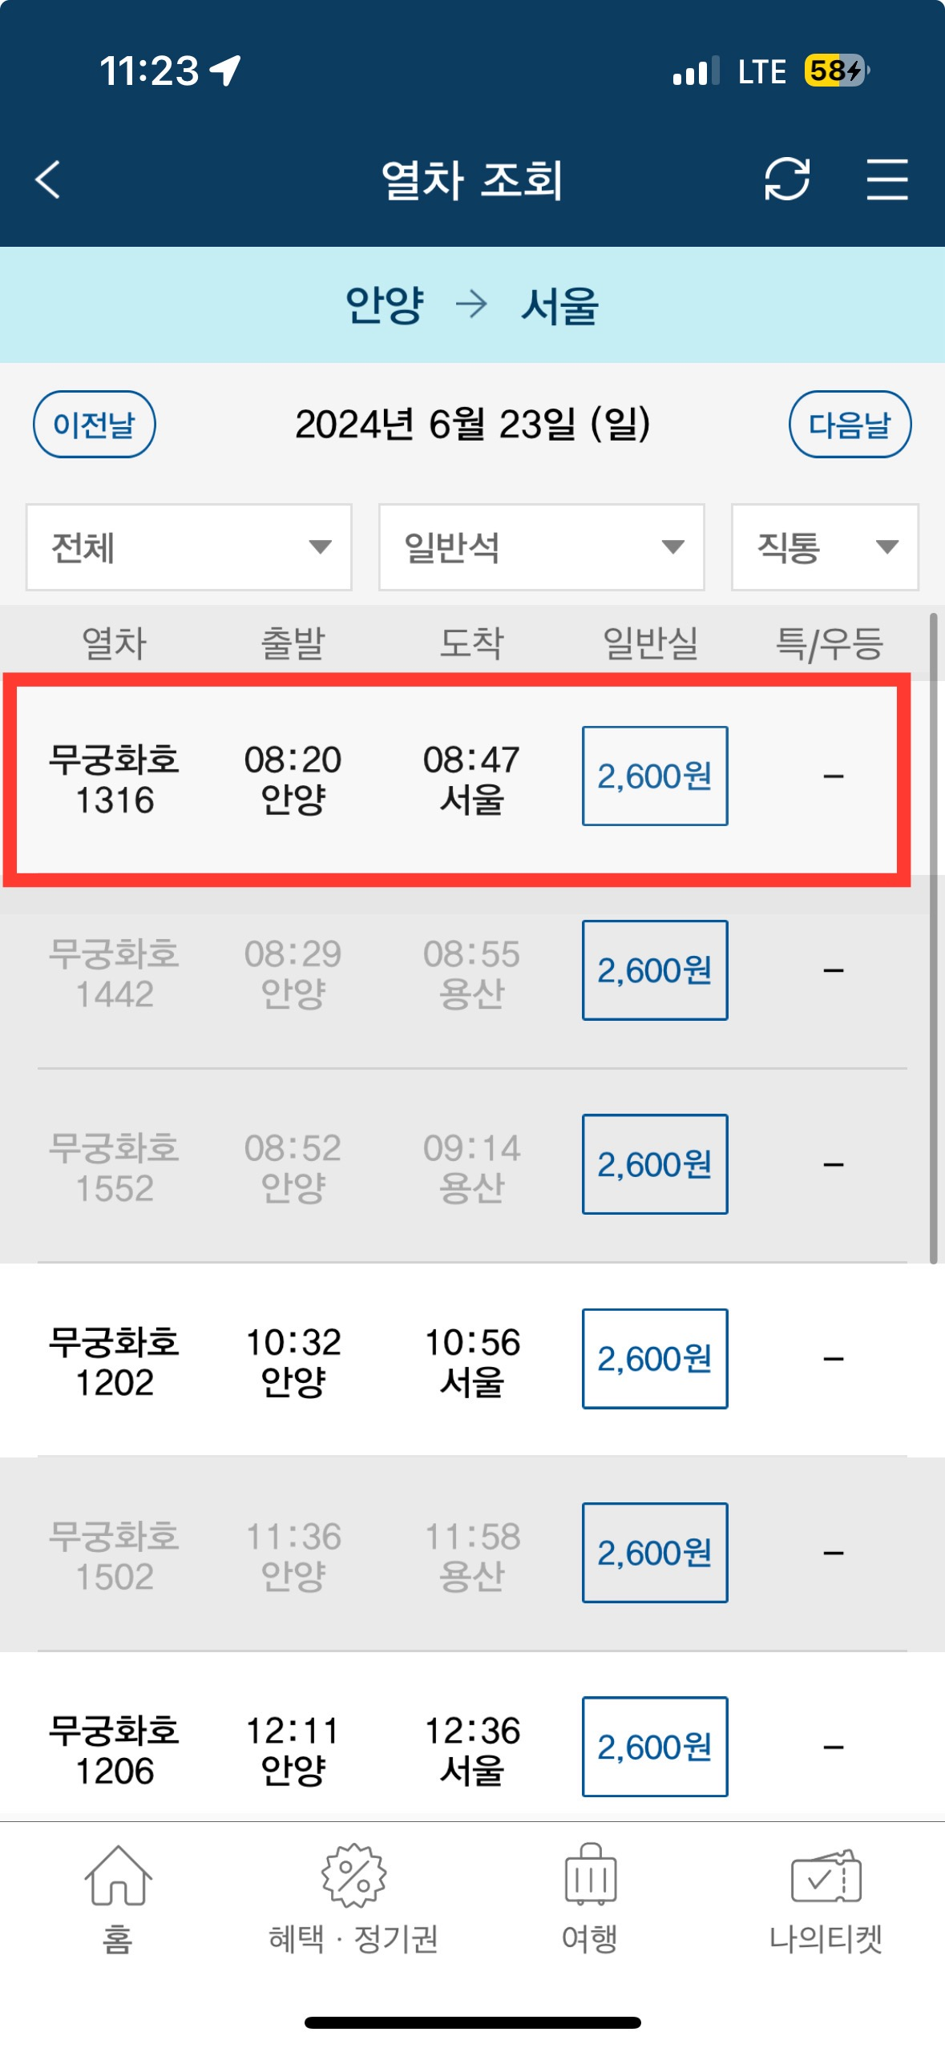Open the 혜택 · 정기권 benefits tab
This screenshot has height=2048, width=945.
[x=353, y=1901]
